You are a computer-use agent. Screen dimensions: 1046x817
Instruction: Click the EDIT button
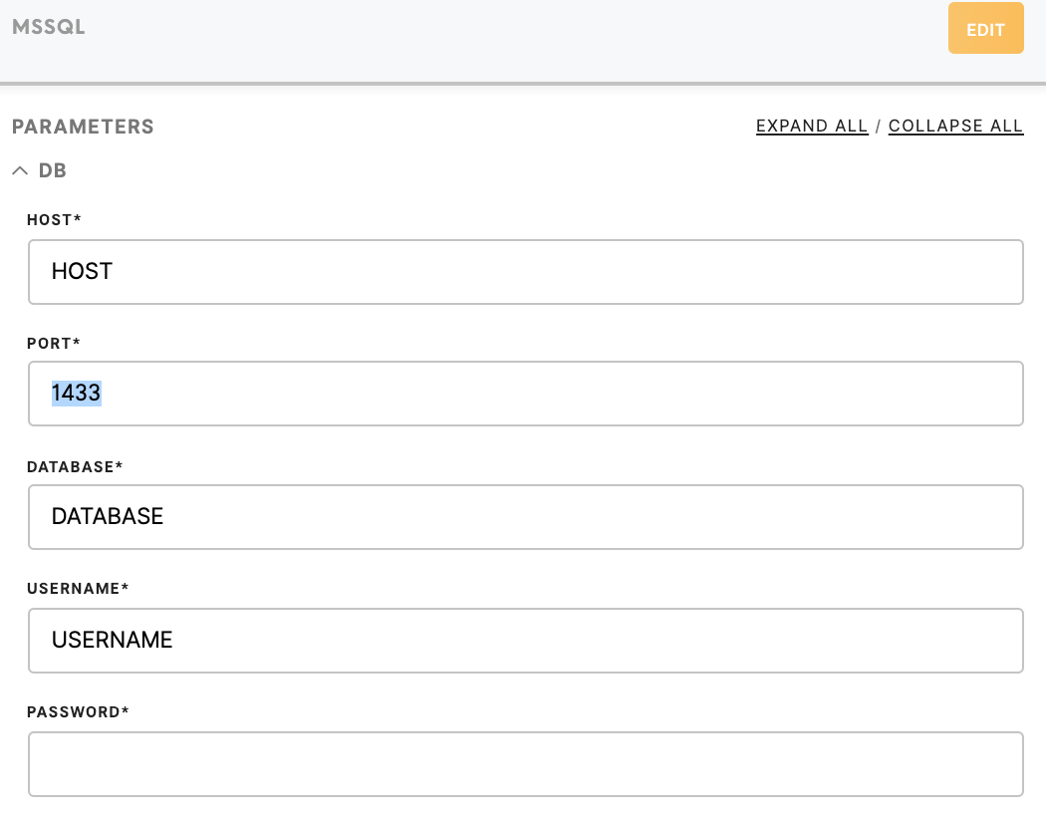(985, 28)
